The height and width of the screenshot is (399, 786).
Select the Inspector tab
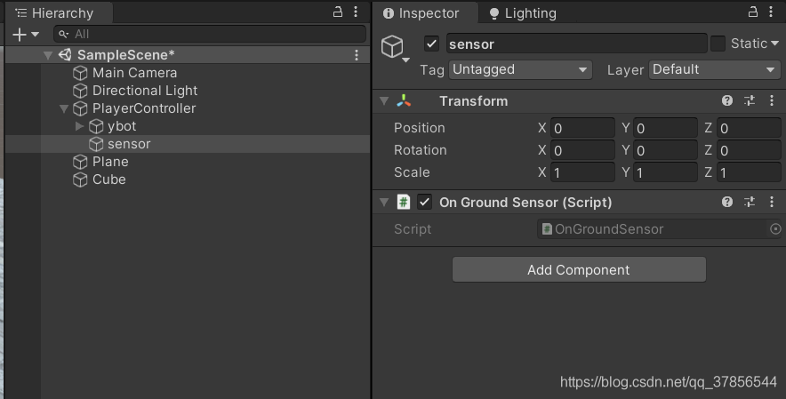click(421, 13)
